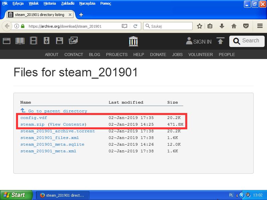267x200 pixels.
Task: Open the Web archive icon in navbar
Action: click(7, 41)
